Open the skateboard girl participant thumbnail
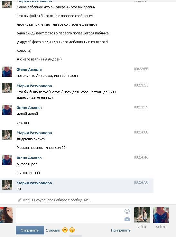This screenshot has width=176, height=237. 142,215
